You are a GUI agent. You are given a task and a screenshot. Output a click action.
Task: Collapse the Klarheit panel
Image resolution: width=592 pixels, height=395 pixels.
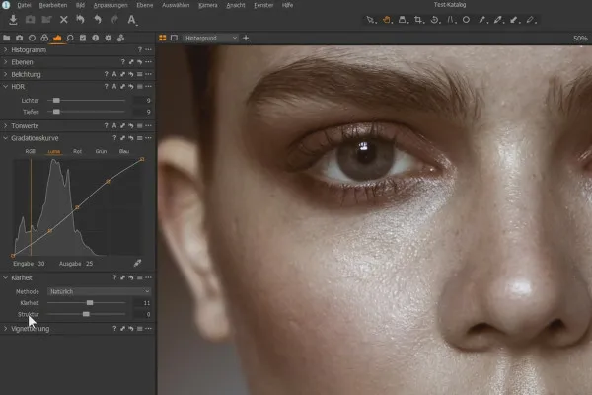click(5, 277)
